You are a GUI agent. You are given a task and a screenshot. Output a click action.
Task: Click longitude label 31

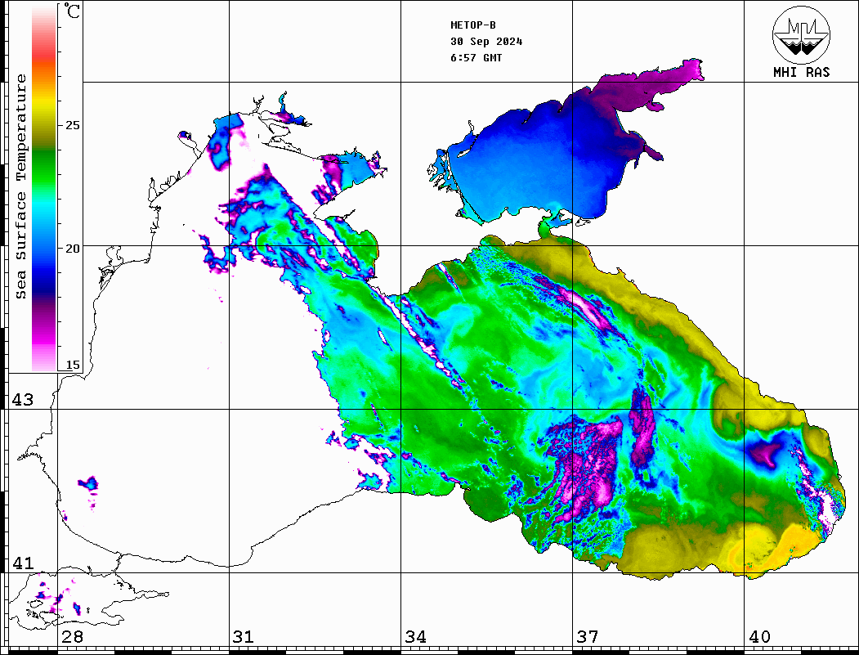(244, 637)
